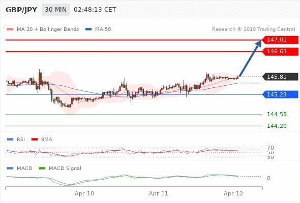This screenshot has width=300, height=203.
Task: Click the blue upward forecast arrow
Action: tap(250, 58)
